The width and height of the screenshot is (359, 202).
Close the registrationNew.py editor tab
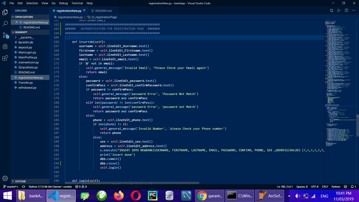(84, 11)
